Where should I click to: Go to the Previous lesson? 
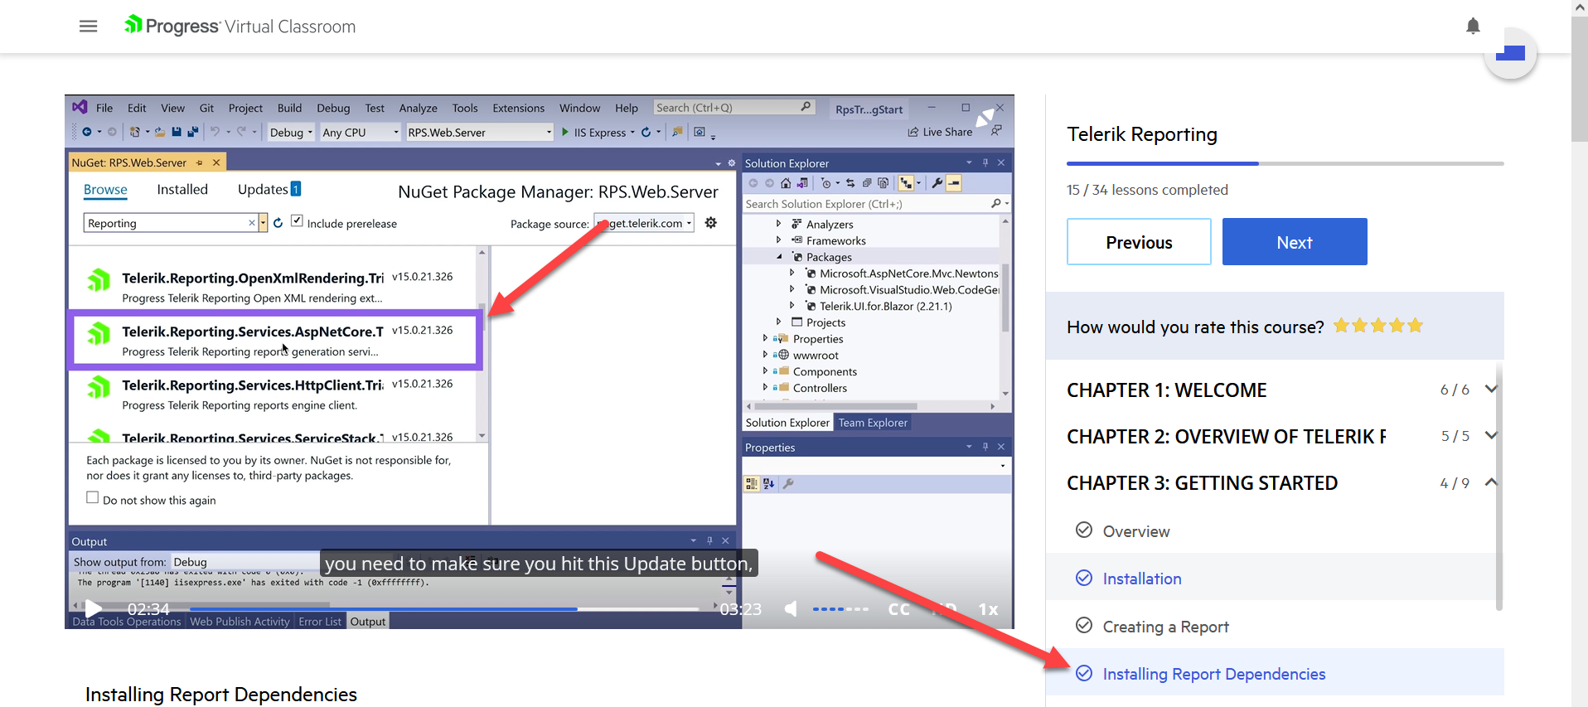click(x=1138, y=242)
